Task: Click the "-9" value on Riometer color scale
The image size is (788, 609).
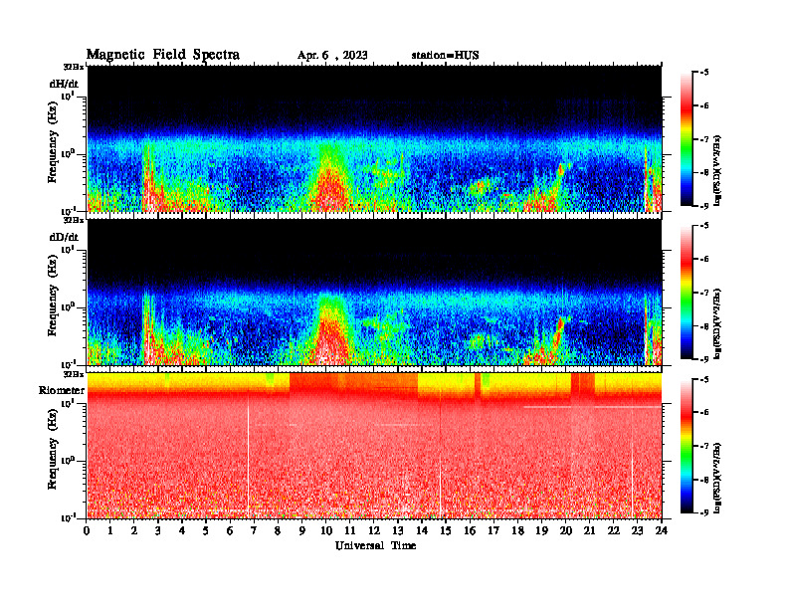Action: (x=704, y=513)
